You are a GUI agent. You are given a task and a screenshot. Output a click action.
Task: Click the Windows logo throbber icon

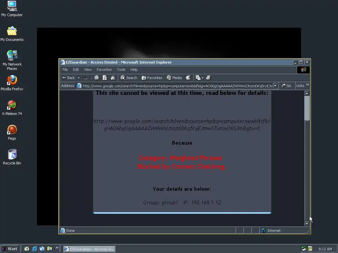tap(304, 70)
